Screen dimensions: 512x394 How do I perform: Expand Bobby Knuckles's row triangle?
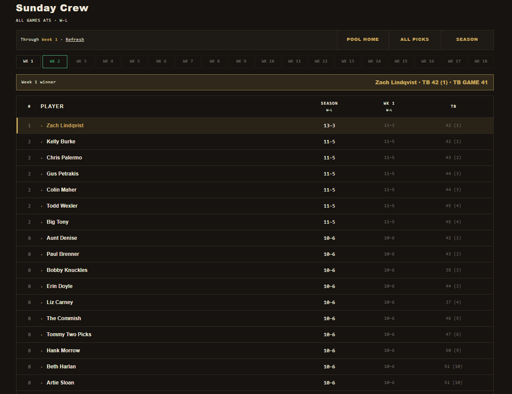point(42,271)
